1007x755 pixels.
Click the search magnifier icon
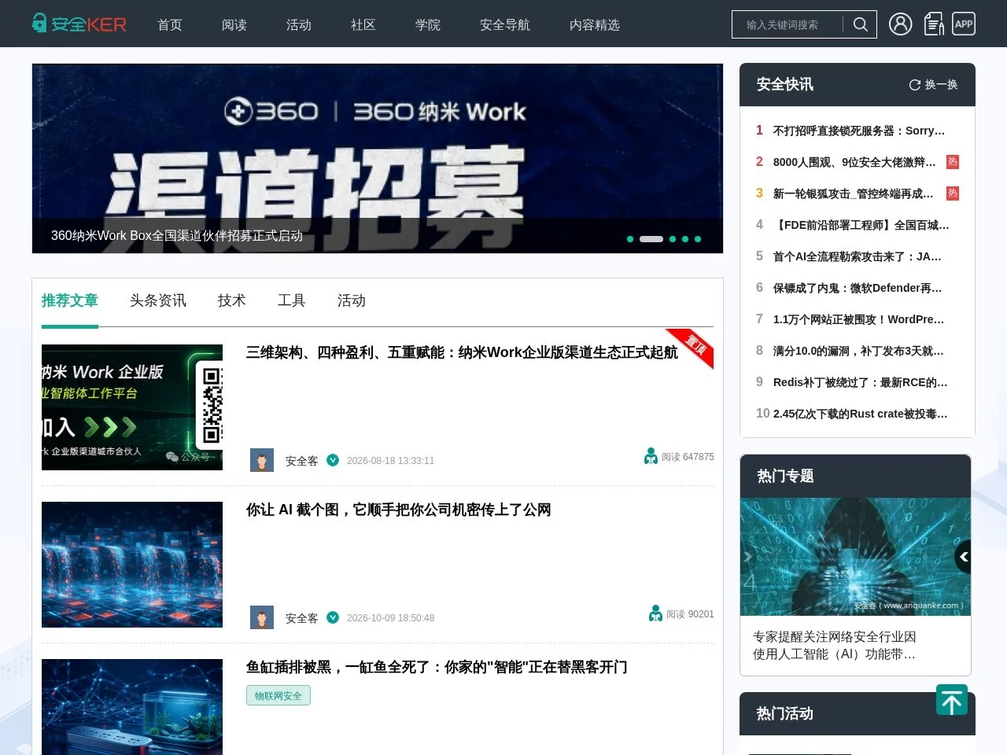pos(861,24)
